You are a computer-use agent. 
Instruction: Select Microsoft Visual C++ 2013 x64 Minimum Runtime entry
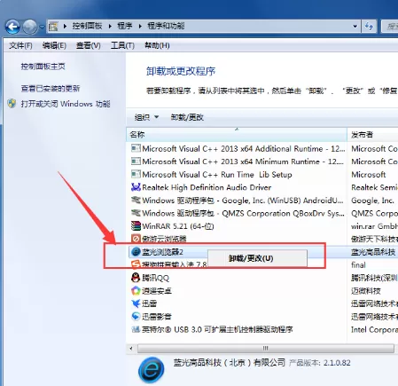tap(243, 161)
